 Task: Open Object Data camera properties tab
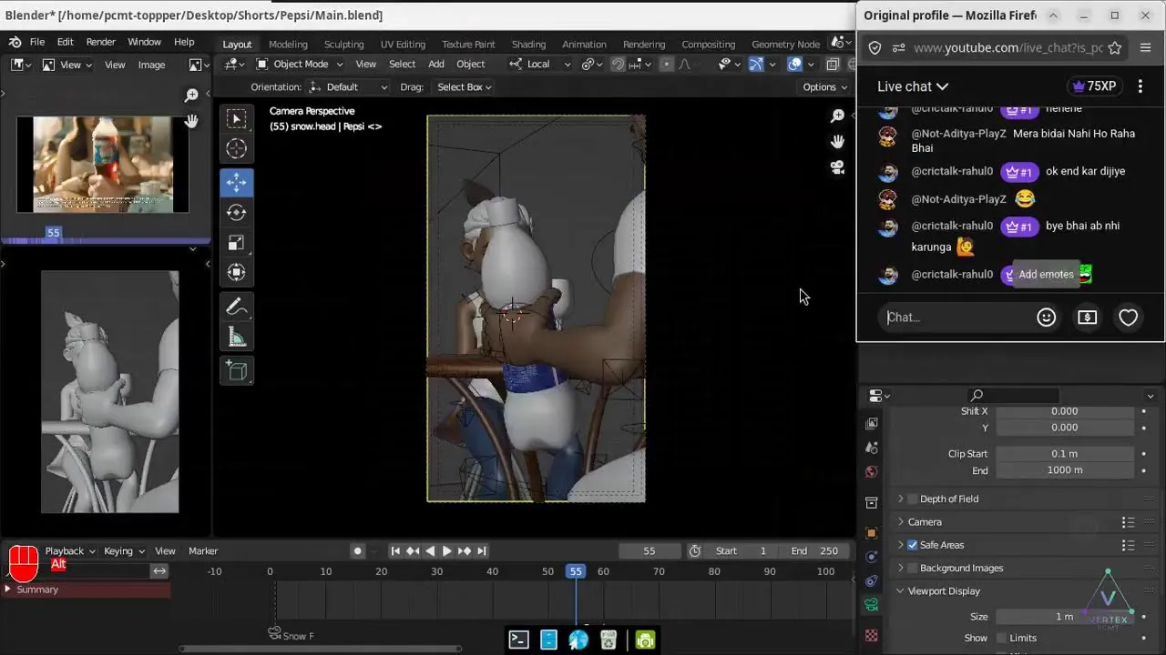tap(872, 604)
